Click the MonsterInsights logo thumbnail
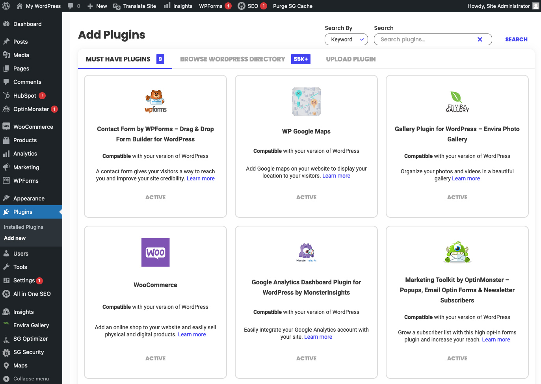541x384 pixels. coord(307,252)
